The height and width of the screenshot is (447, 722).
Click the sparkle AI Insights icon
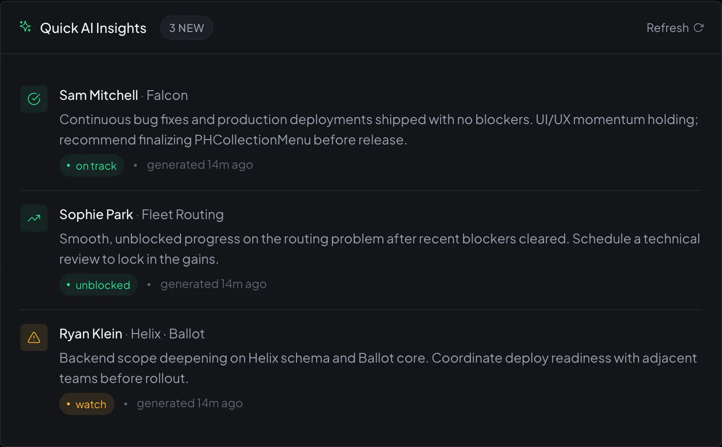point(25,27)
